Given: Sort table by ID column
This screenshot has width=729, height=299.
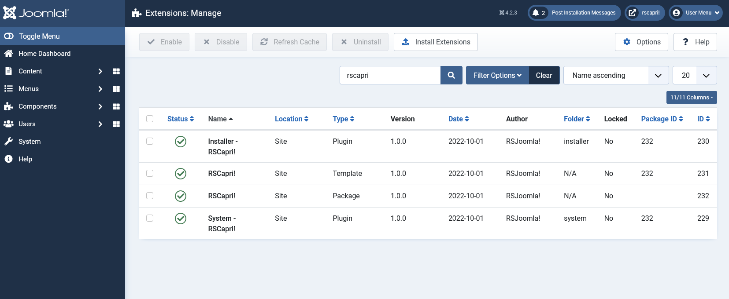Looking at the screenshot, I should pos(703,119).
